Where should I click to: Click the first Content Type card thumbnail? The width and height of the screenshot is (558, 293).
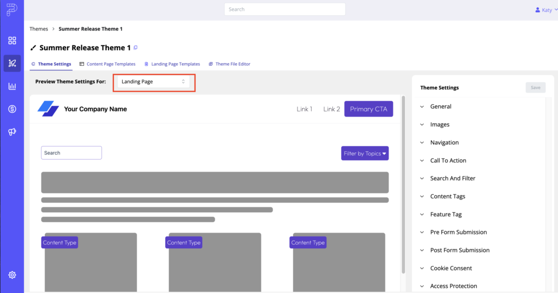91,263
